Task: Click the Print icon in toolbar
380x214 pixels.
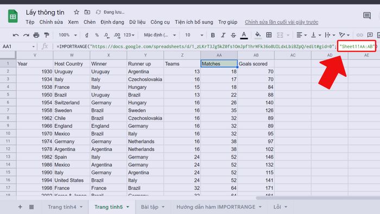Action: (36, 35)
